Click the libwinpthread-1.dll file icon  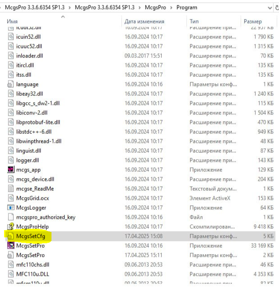coord(11,141)
